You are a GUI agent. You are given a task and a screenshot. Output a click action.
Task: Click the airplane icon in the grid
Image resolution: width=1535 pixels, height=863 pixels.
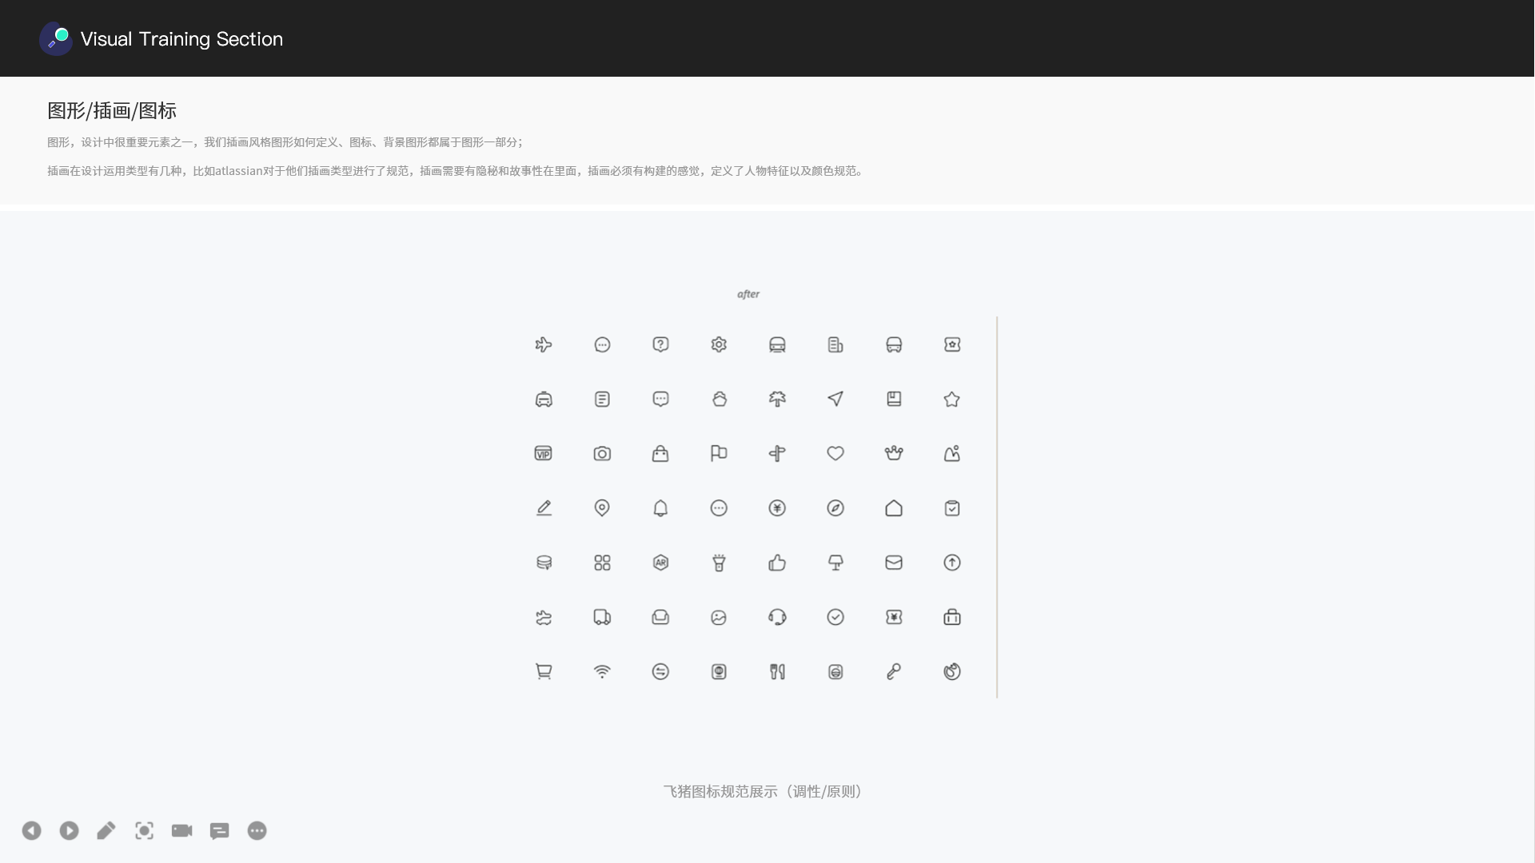click(x=544, y=344)
